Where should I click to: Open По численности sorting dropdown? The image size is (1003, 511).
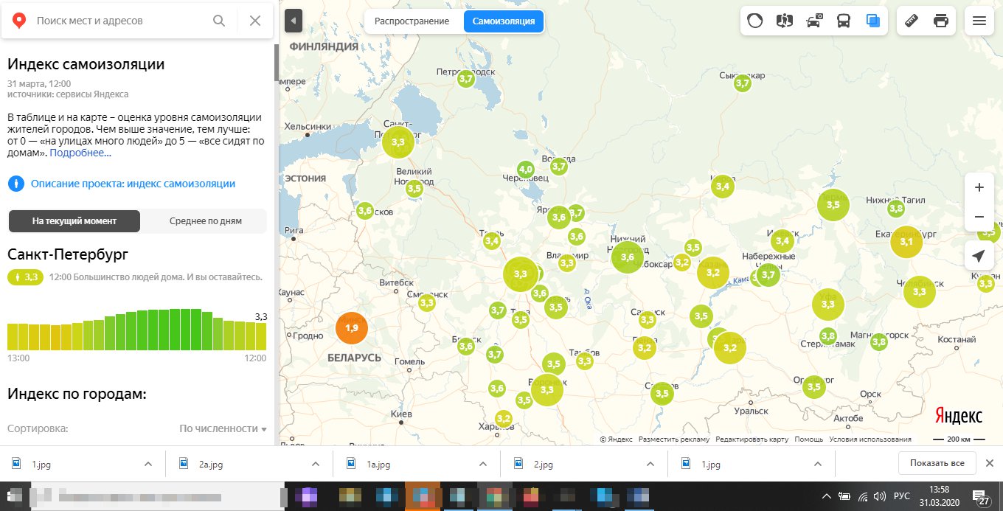[223, 428]
